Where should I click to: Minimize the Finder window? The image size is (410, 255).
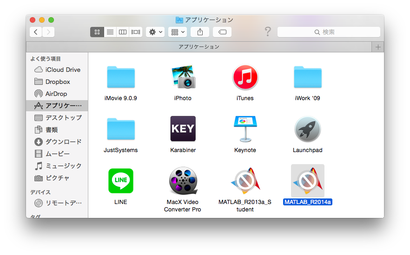coord(42,20)
